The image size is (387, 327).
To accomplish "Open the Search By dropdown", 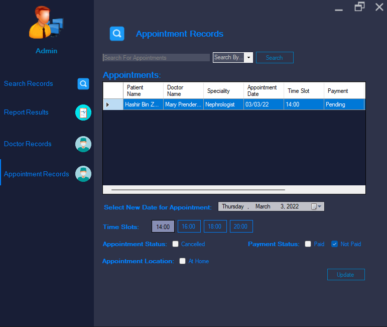I will (249, 58).
